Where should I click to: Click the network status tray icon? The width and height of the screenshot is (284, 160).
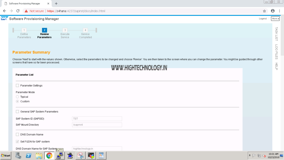(259, 156)
